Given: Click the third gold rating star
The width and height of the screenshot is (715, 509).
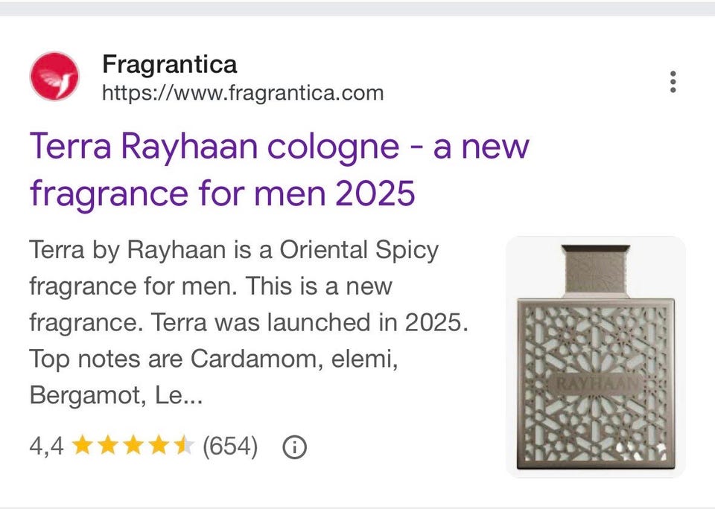Looking at the screenshot, I should (x=133, y=445).
